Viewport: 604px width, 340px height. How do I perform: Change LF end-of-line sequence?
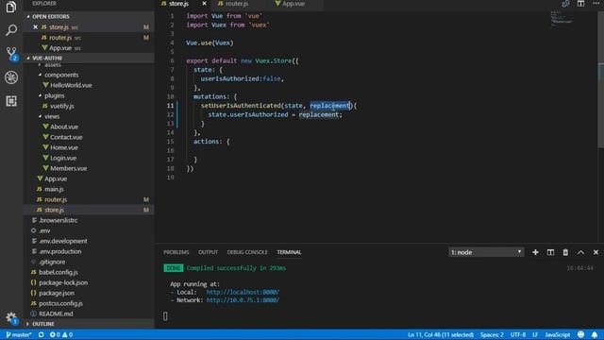[x=535, y=334]
